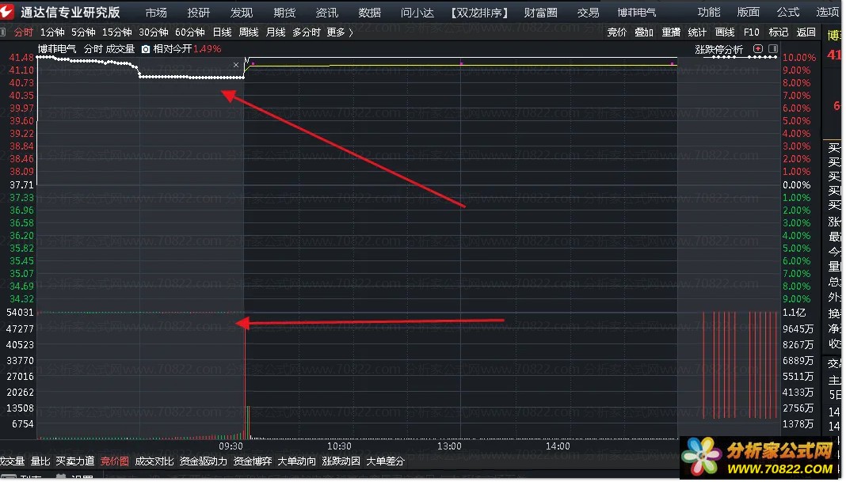Click the 叠加 overlay button

click(x=644, y=32)
